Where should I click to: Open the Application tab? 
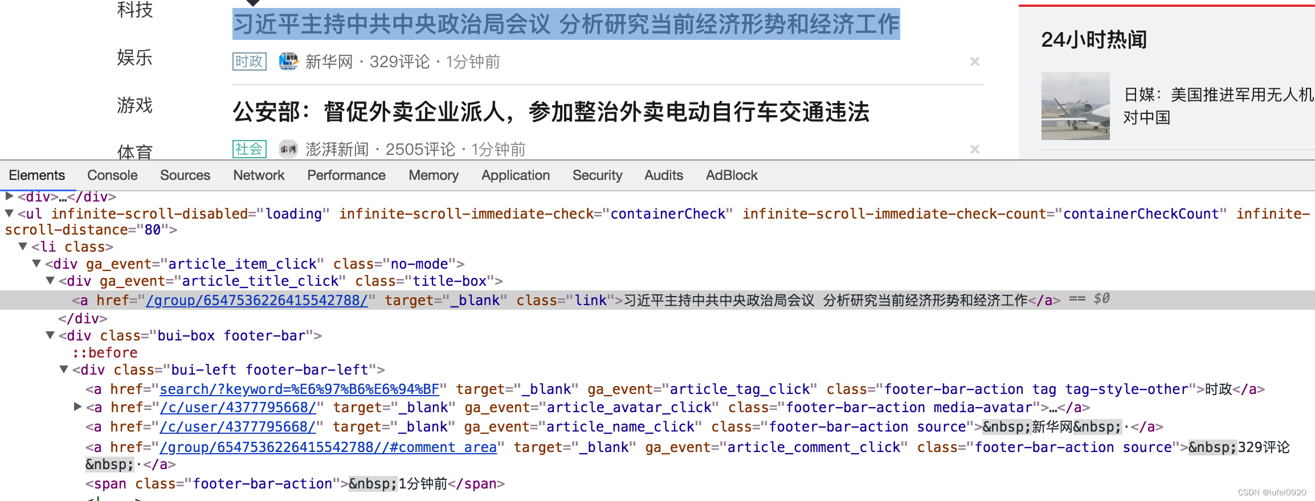[516, 175]
